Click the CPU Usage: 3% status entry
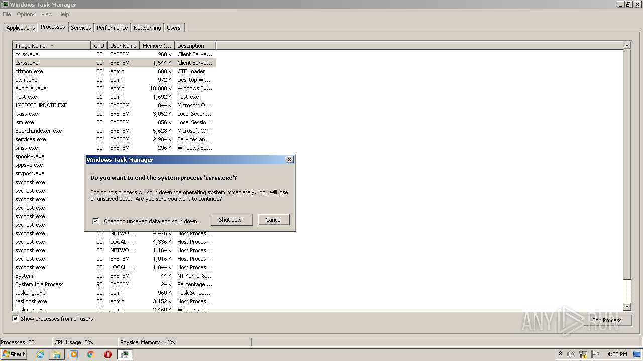643x361 pixels. tap(85, 342)
